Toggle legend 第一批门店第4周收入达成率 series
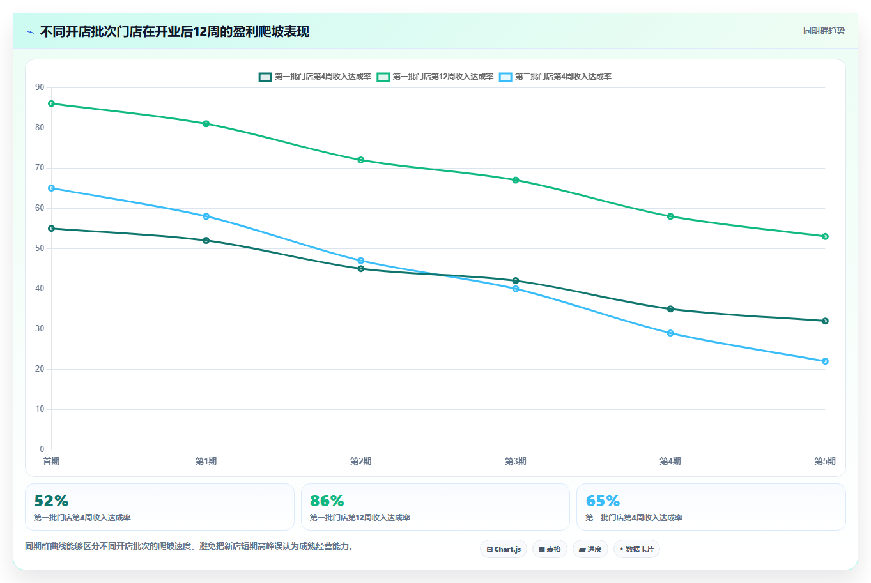The width and height of the screenshot is (871, 583). [x=315, y=77]
